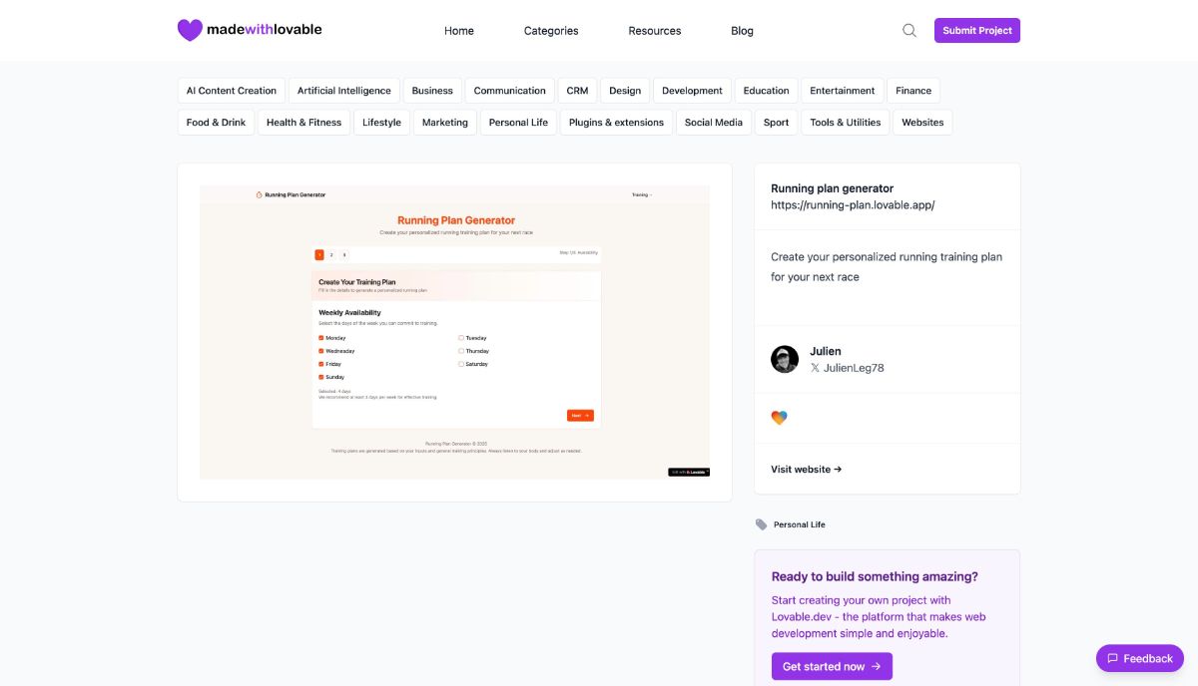Filter by Health & Fitness category
Viewport: 1198px width, 686px height.
pyautogui.click(x=303, y=123)
